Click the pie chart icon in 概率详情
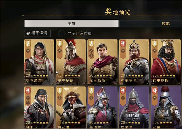 click(28, 33)
